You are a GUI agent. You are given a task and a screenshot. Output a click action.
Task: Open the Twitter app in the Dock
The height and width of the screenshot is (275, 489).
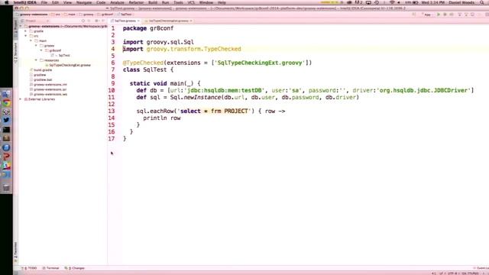point(6,121)
